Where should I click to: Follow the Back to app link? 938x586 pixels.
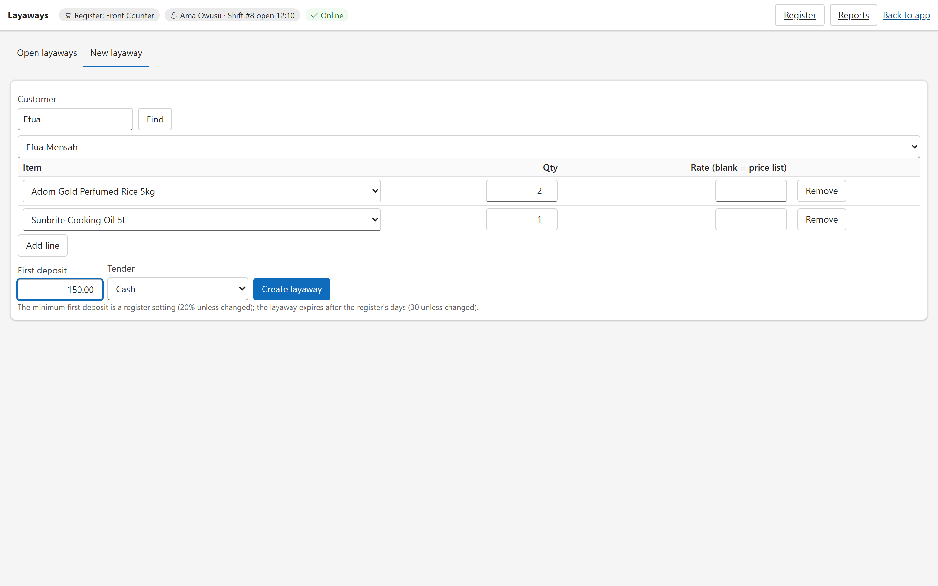click(x=906, y=15)
